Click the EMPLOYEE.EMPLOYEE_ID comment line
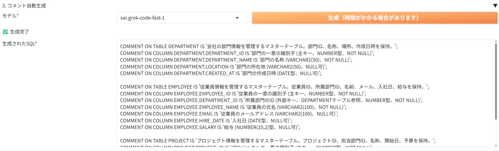The width and height of the screenshot is (499, 151). [x=243, y=94]
